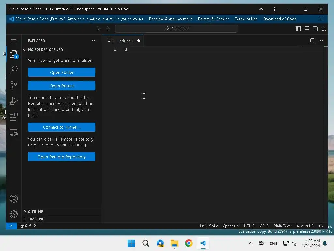Open the Terms of Use link
Screen dimensions: 334x251
point(246,19)
